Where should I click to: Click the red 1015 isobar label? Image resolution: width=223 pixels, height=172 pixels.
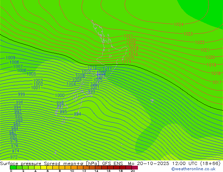[130, 58]
